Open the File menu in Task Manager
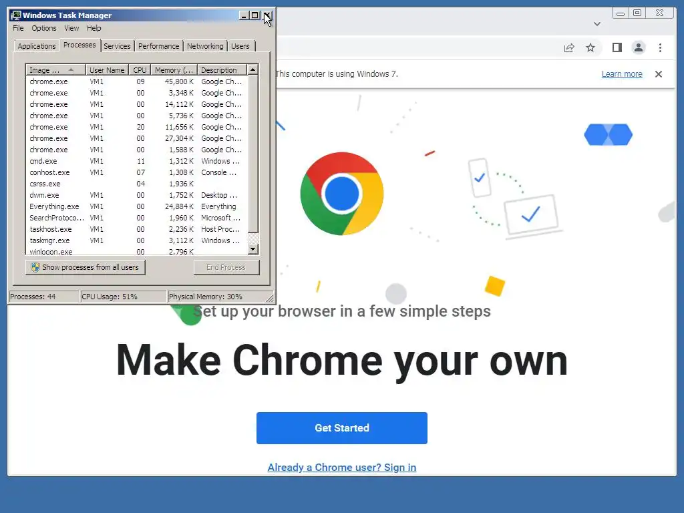 tap(18, 28)
